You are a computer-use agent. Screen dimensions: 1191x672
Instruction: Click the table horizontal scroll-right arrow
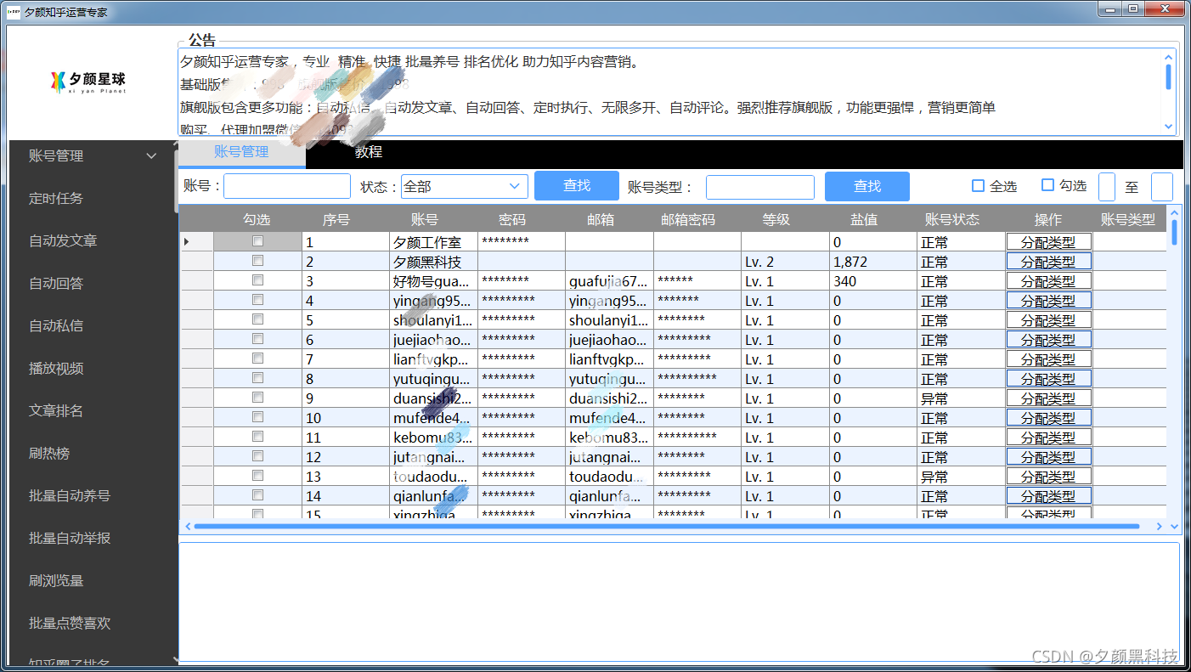point(1160,527)
